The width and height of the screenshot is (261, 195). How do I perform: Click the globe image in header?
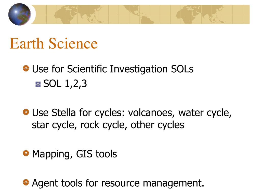click(x=19, y=14)
